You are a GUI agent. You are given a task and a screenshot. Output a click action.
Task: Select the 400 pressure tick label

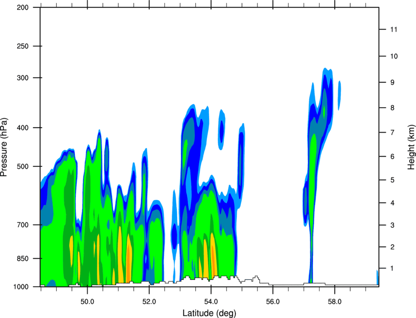(x=23, y=128)
